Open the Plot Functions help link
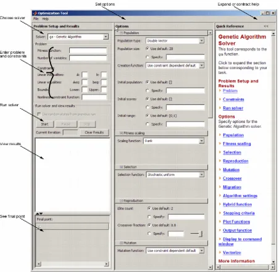The image size is (279, 273). tap(236, 222)
